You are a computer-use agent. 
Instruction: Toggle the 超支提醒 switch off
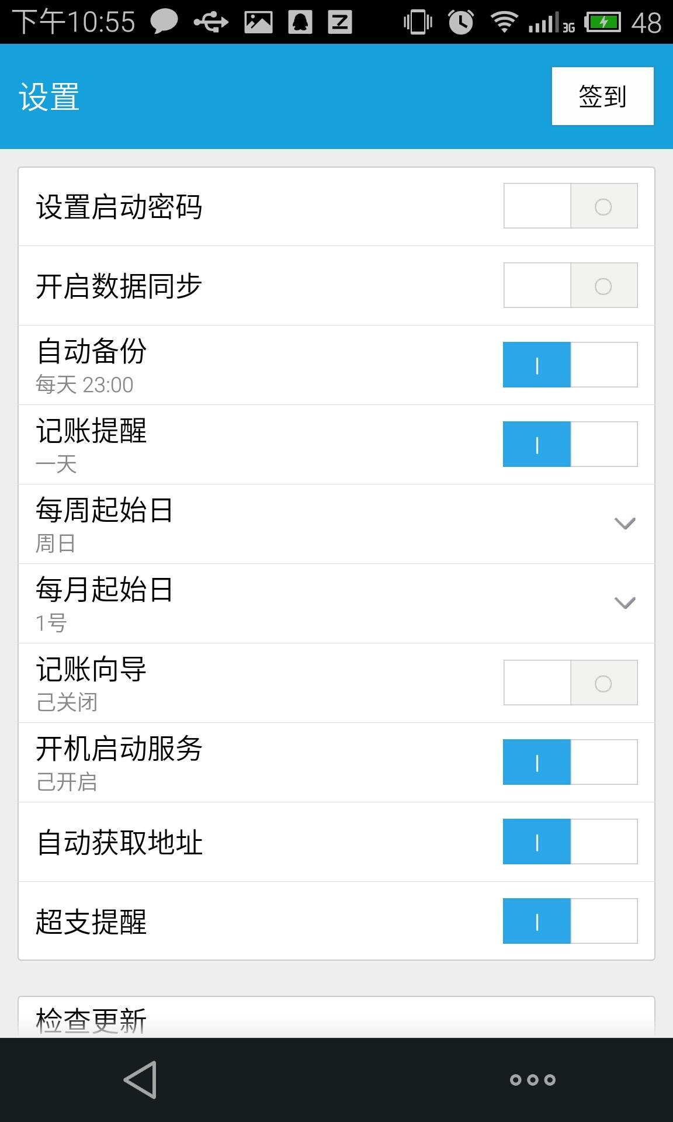coord(570,922)
